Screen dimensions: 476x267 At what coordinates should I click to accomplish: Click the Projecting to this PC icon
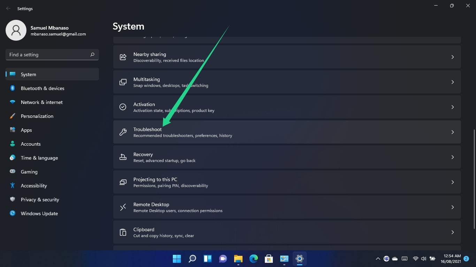(x=123, y=182)
